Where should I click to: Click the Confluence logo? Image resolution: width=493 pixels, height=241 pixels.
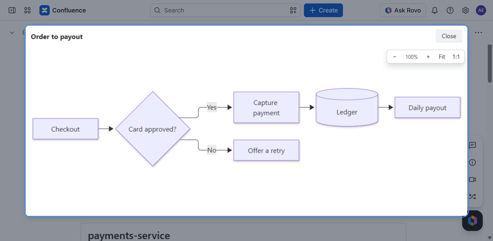coord(44,10)
